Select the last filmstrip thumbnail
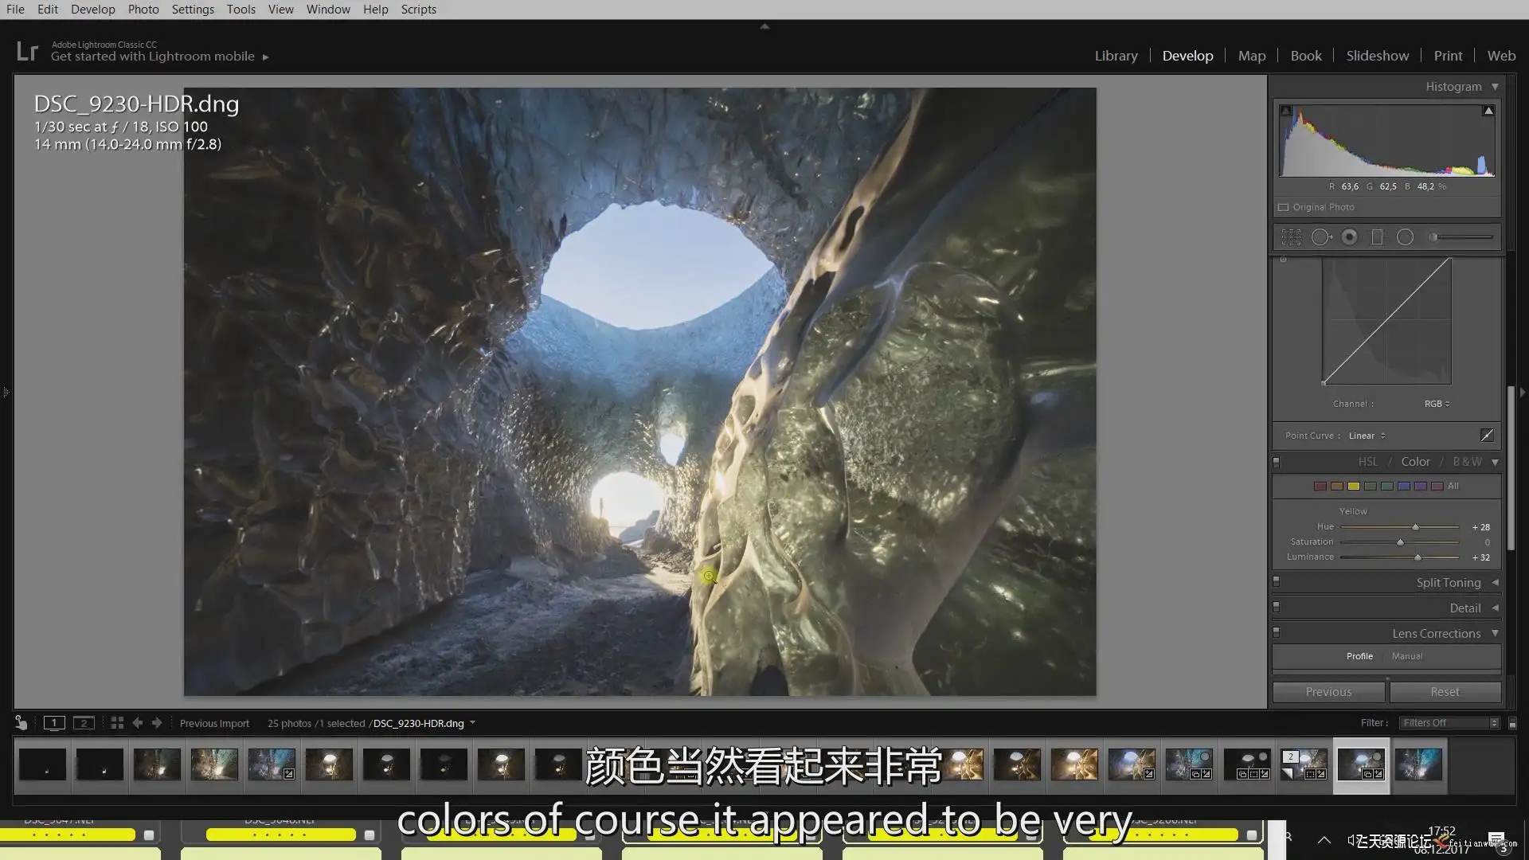 point(1418,764)
